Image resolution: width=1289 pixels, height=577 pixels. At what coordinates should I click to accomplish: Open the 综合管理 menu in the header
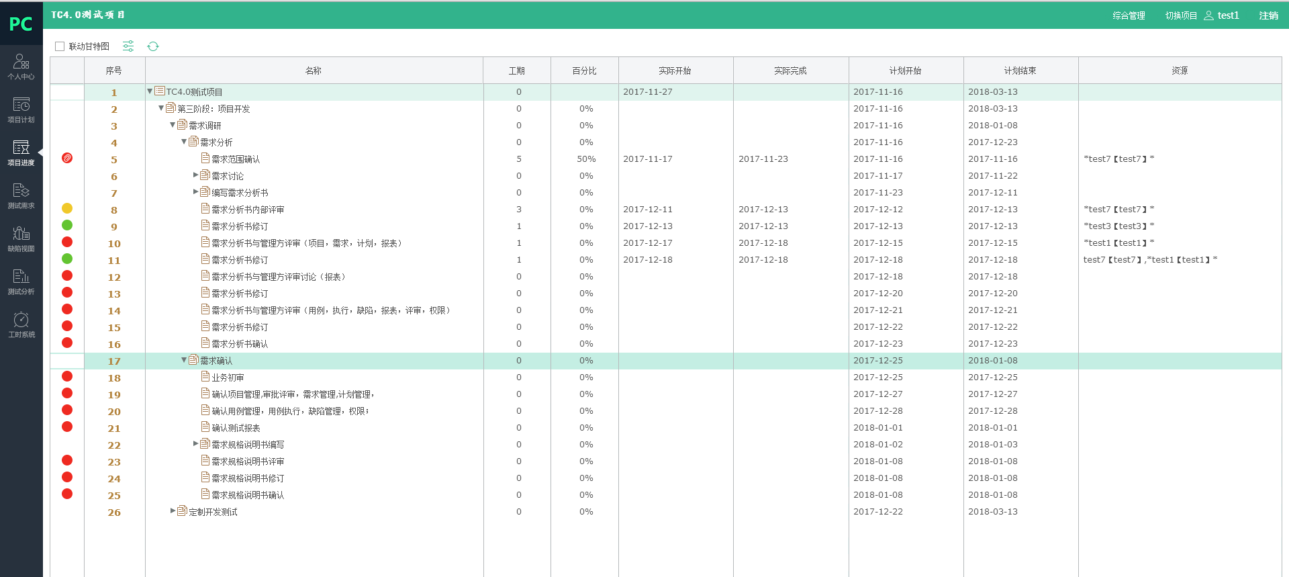point(1129,15)
